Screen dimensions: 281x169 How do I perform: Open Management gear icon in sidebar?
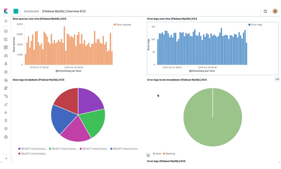pyautogui.click(x=6, y=137)
